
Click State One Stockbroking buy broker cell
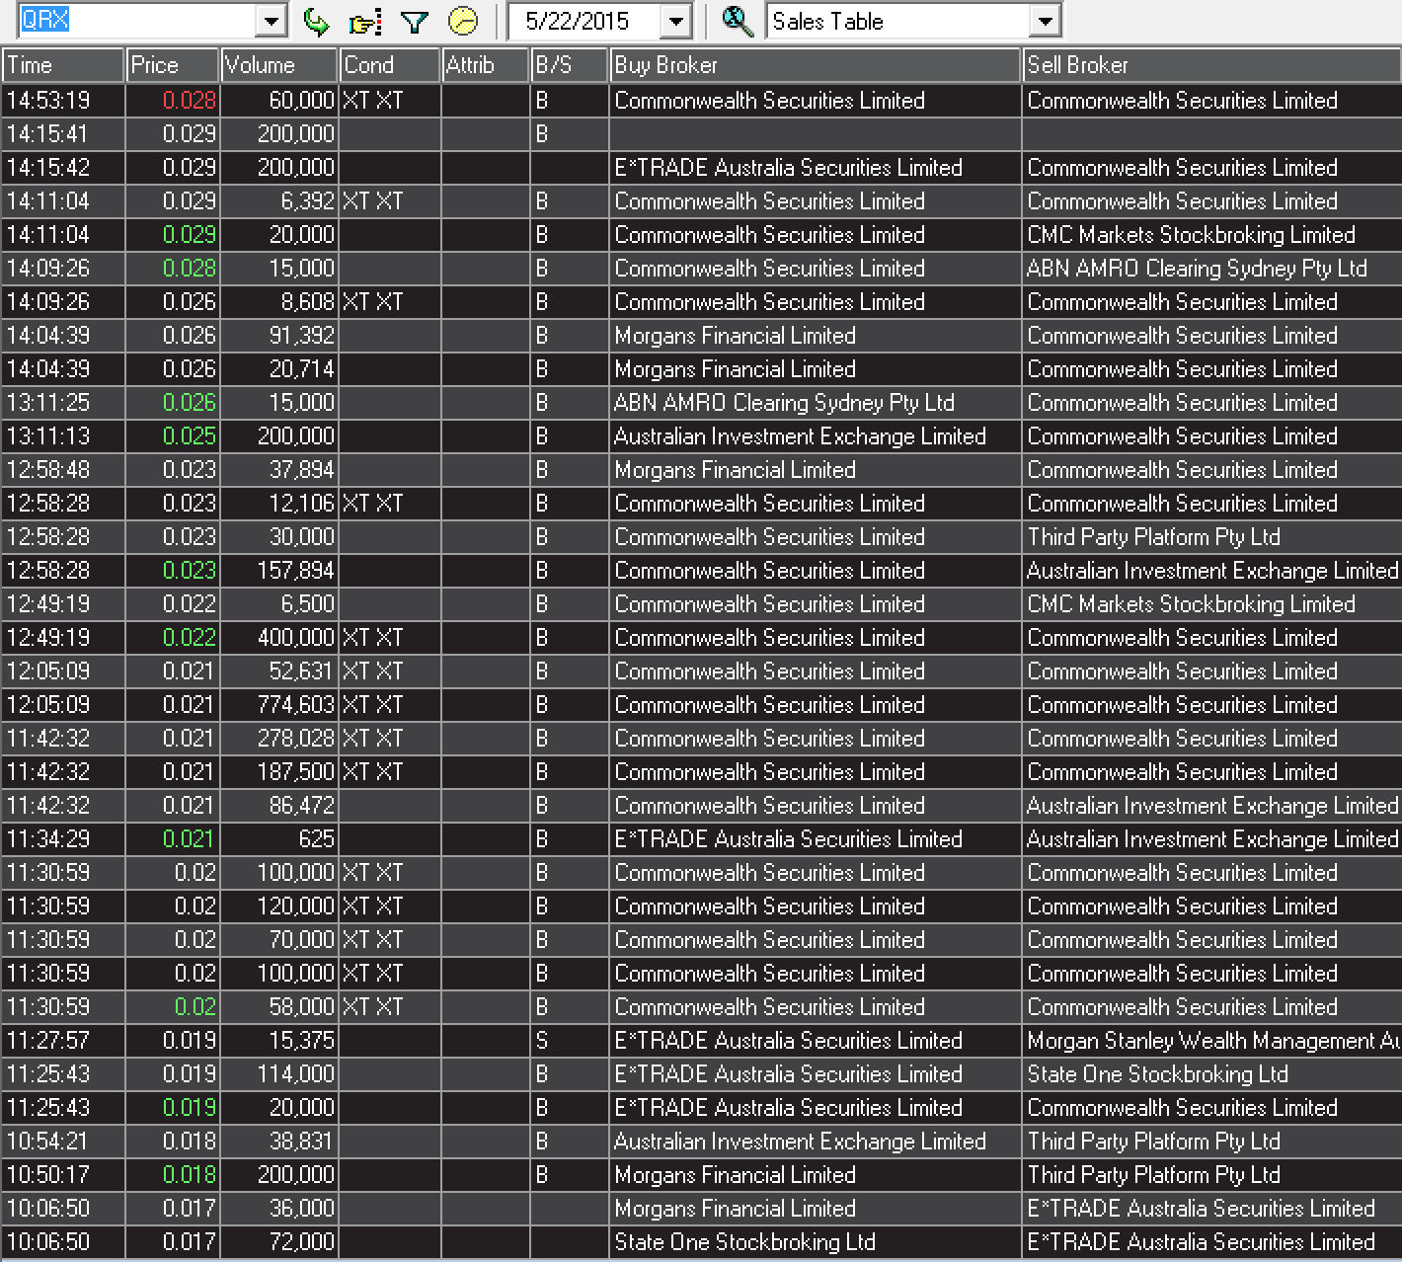(815, 1242)
